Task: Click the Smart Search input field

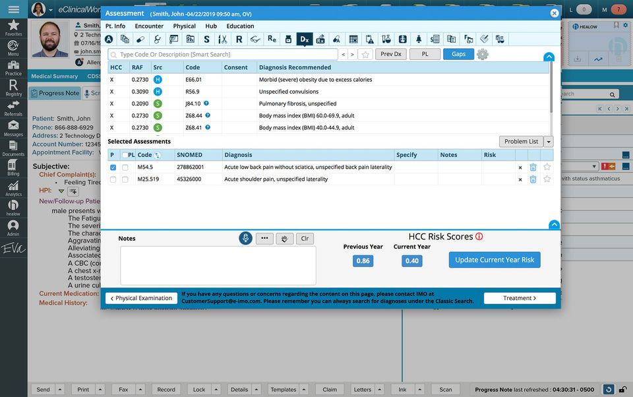Action: (222, 54)
